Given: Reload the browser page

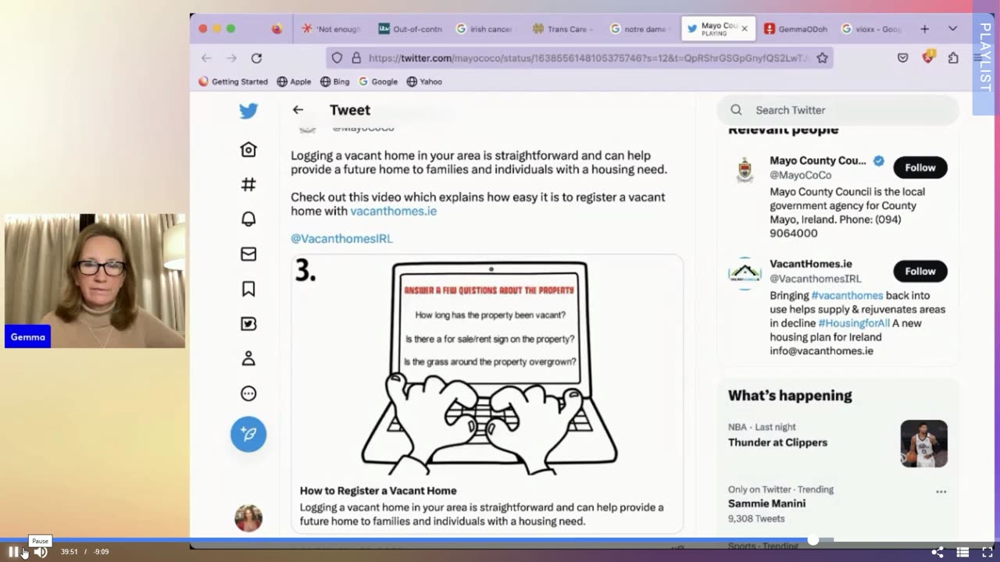Looking at the screenshot, I should coord(256,58).
